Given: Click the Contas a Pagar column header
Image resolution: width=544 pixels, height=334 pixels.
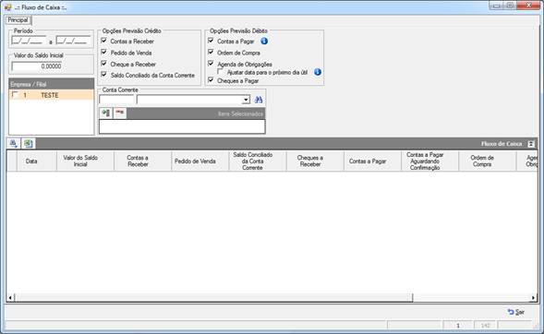Looking at the screenshot, I should pyautogui.click(x=372, y=161).
